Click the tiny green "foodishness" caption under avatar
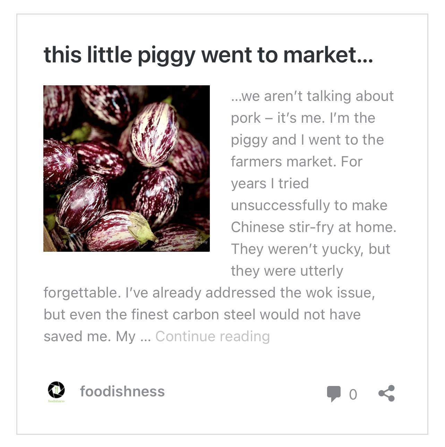Screen dimensions: 445x447 tap(56, 401)
